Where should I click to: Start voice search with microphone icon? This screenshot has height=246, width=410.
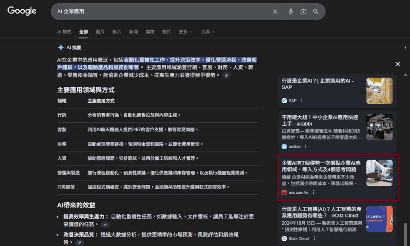coord(291,12)
